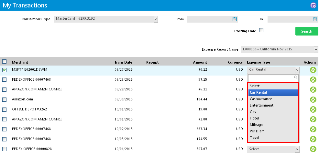Click action icon for 174.55 FEDEXOFFICE row

click(313, 139)
